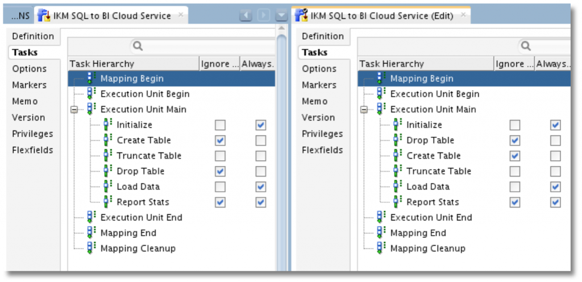
Task: Click the Edit panel search magnifier icon
Action: [x=526, y=46]
